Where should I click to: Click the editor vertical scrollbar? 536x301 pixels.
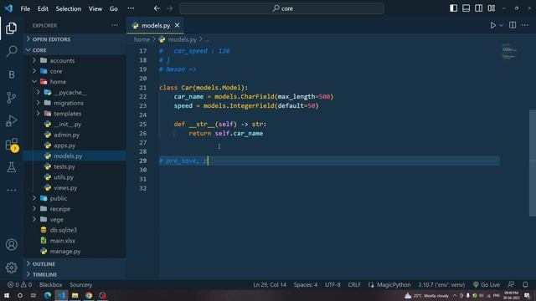[533, 163]
